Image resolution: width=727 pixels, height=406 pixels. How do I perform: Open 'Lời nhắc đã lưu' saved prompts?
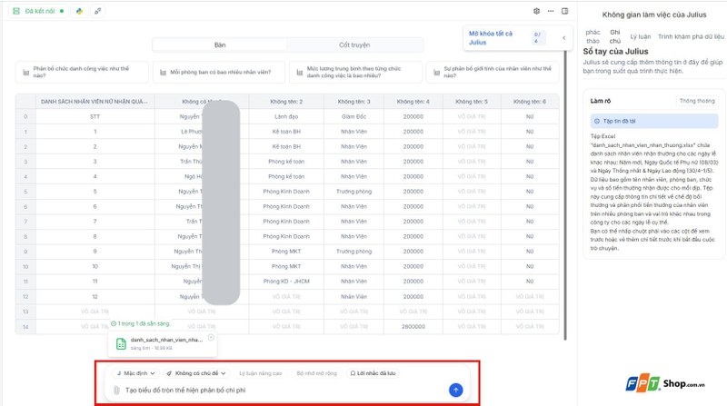coord(373,373)
